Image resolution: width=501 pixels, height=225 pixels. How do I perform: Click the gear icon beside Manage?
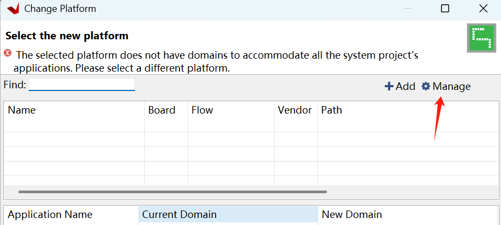pos(425,86)
